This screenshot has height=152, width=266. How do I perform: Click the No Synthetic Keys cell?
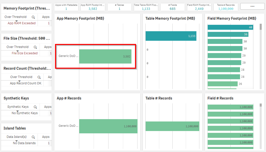point(24,113)
